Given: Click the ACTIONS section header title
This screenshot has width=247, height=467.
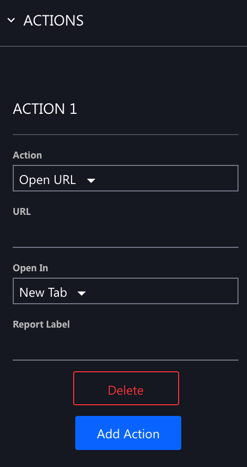Looking at the screenshot, I should pyautogui.click(x=54, y=21).
